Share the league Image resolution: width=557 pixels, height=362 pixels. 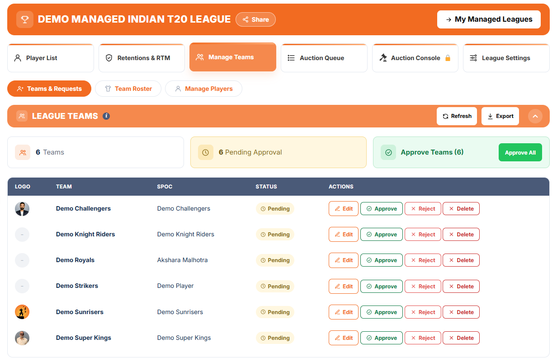[255, 19]
